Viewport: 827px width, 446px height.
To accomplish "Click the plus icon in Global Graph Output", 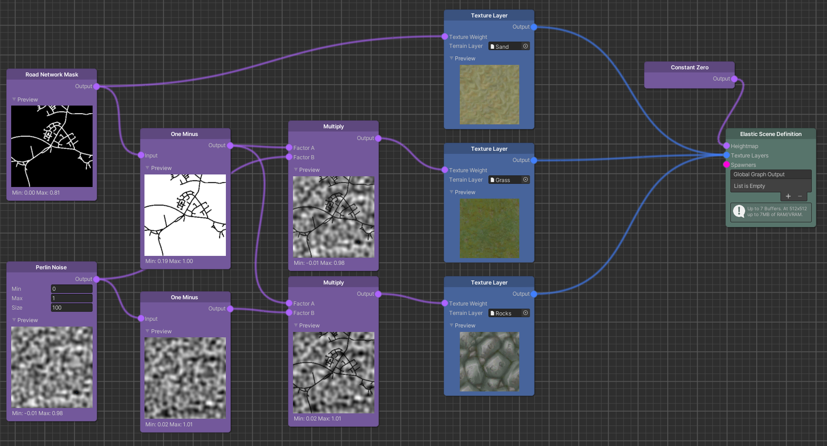I will pyautogui.click(x=788, y=196).
